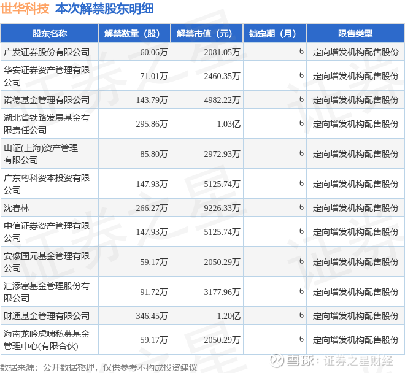Viewport: 405px width, 373px height.
Task: Click 定向增发机构配售股份 in the 广发证券 row
Action: [x=355, y=52]
